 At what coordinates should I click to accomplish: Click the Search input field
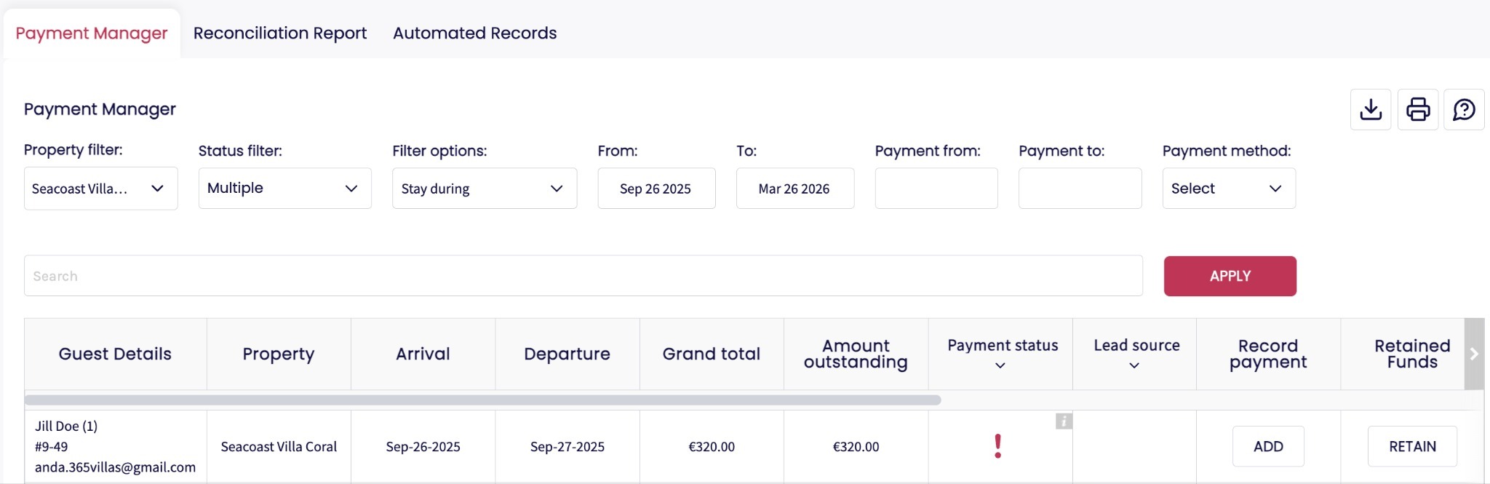point(583,276)
